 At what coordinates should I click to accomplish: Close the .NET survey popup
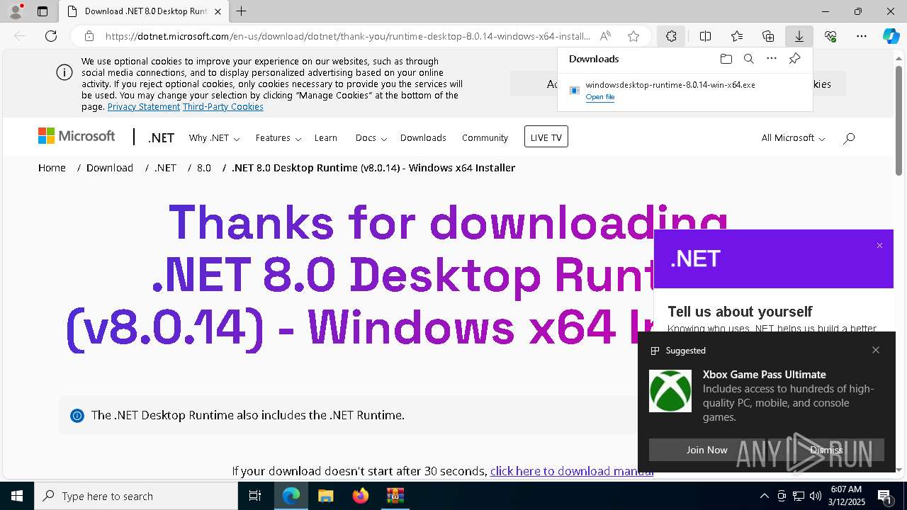point(879,246)
